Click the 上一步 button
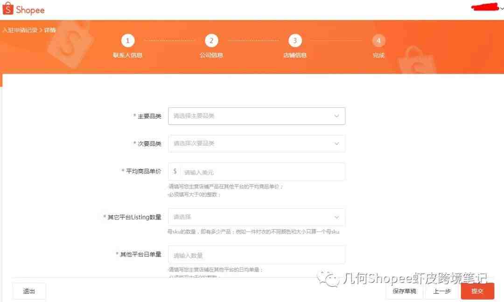Image resolution: width=504 pixels, height=302 pixels. pyautogui.click(x=441, y=291)
